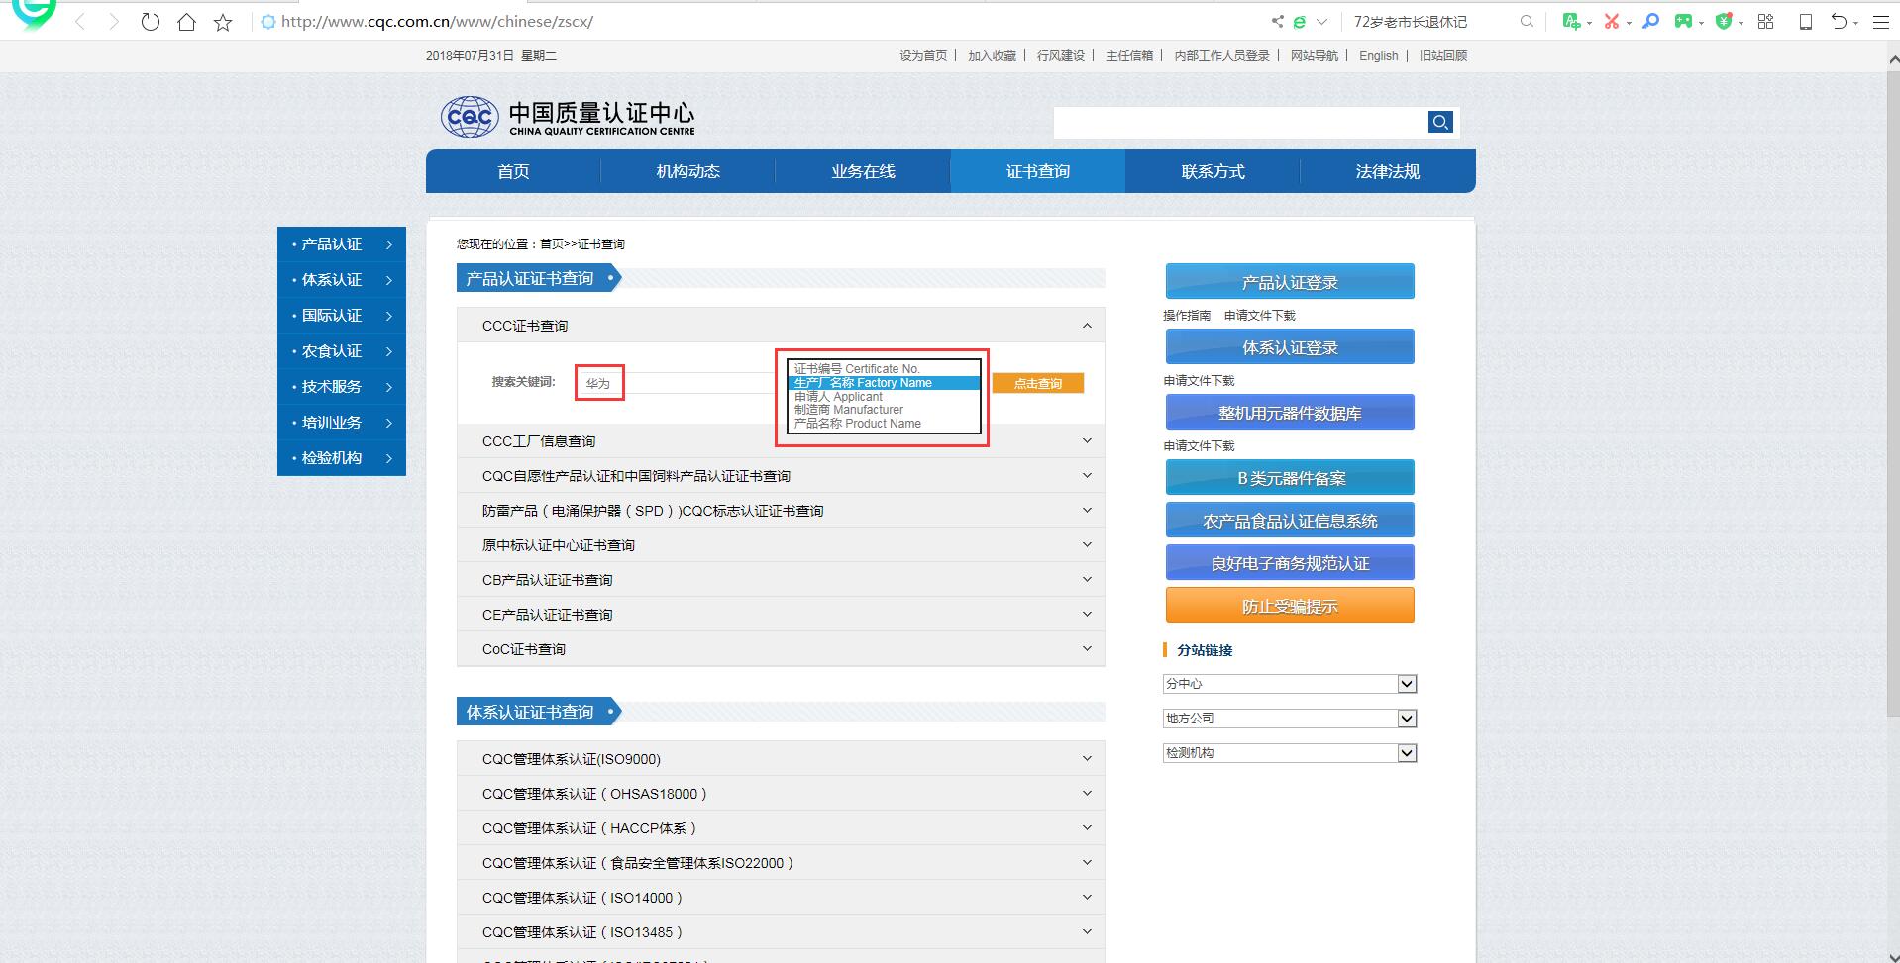Click the red scissors screenshot icon
Viewport: 1900px width, 963px height.
[x=1612, y=21]
